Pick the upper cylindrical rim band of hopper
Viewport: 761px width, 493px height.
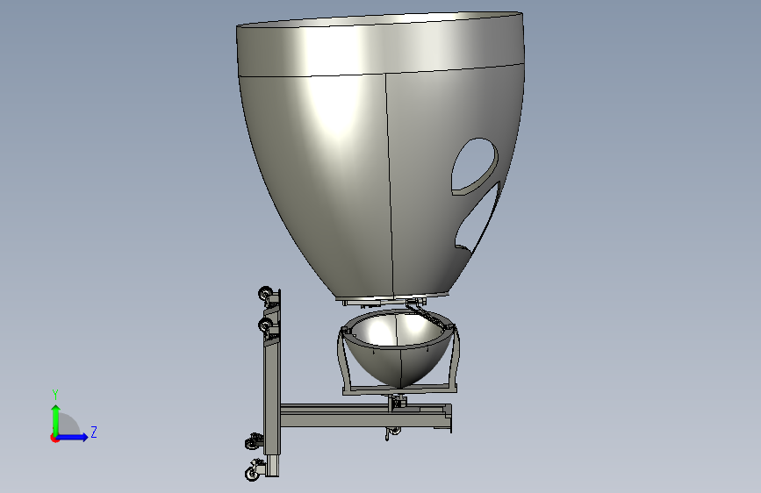click(x=380, y=46)
